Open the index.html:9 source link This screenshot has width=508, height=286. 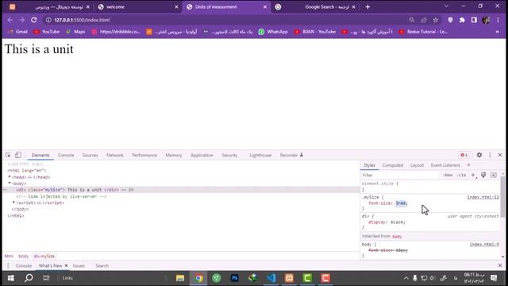pyautogui.click(x=484, y=245)
